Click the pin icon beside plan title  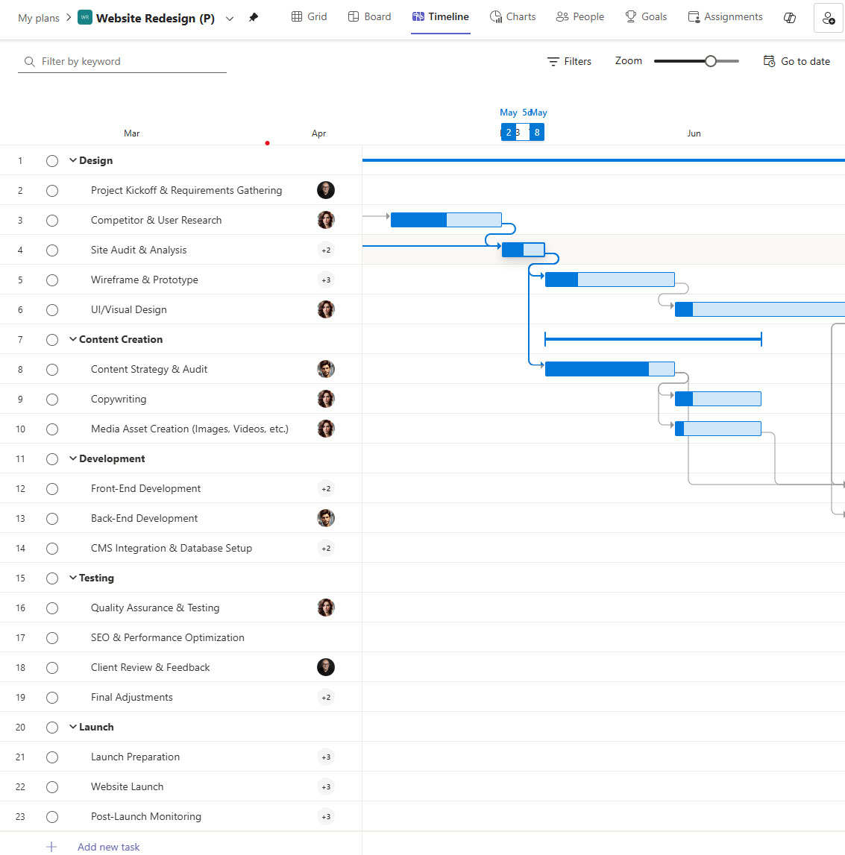pyautogui.click(x=254, y=18)
